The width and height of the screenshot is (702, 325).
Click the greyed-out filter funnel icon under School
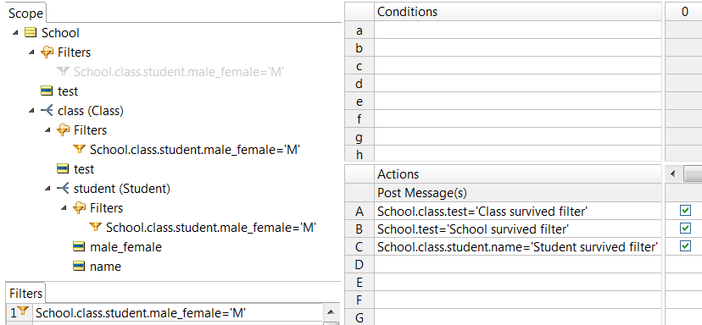63,72
